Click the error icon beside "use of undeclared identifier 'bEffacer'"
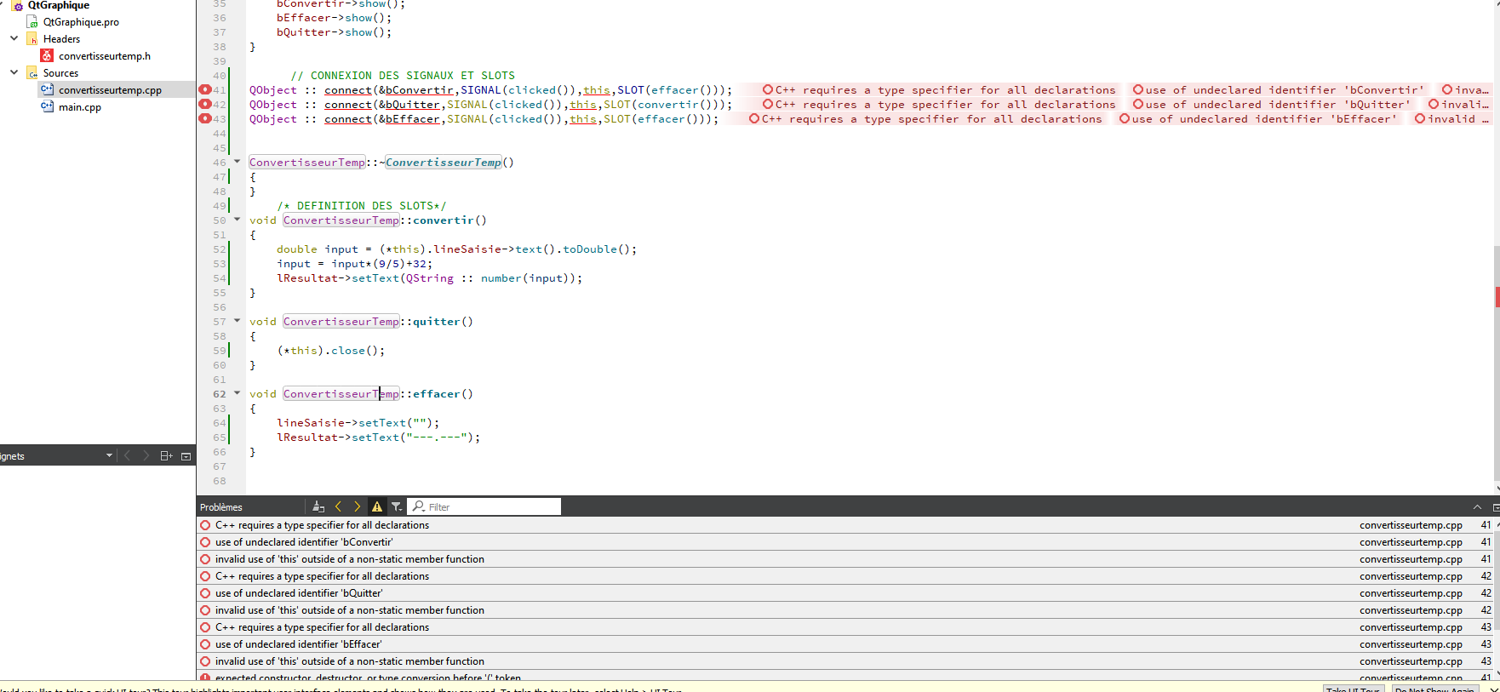This screenshot has height=692, width=1500. 205,644
